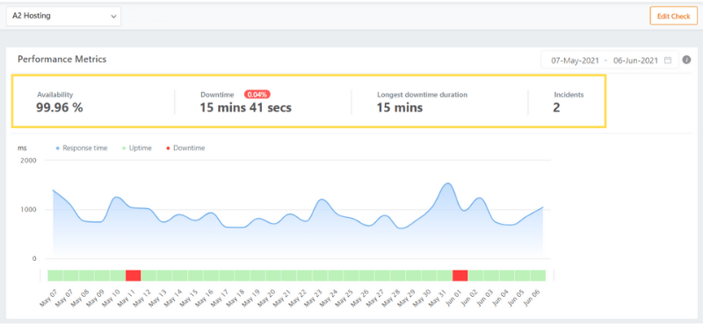This screenshot has height=325, width=703.
Task: Open the calendar icon in date range
Action: [x=668, y=60]
